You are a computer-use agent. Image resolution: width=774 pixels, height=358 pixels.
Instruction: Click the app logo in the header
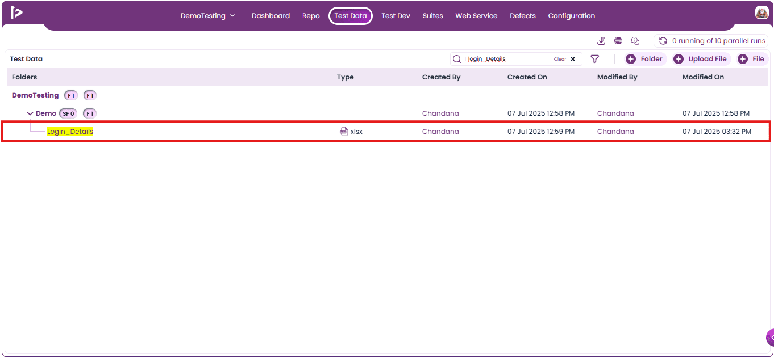pos(16,12)
